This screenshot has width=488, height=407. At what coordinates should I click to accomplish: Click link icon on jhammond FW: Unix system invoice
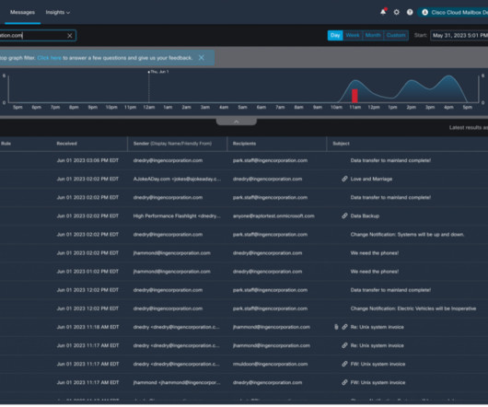click(x=344, y=382)
